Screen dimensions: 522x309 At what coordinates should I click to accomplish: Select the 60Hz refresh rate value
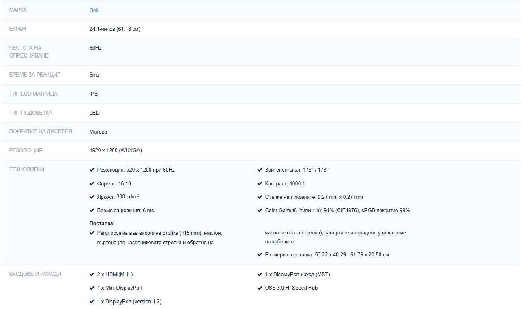coord(95,48)
